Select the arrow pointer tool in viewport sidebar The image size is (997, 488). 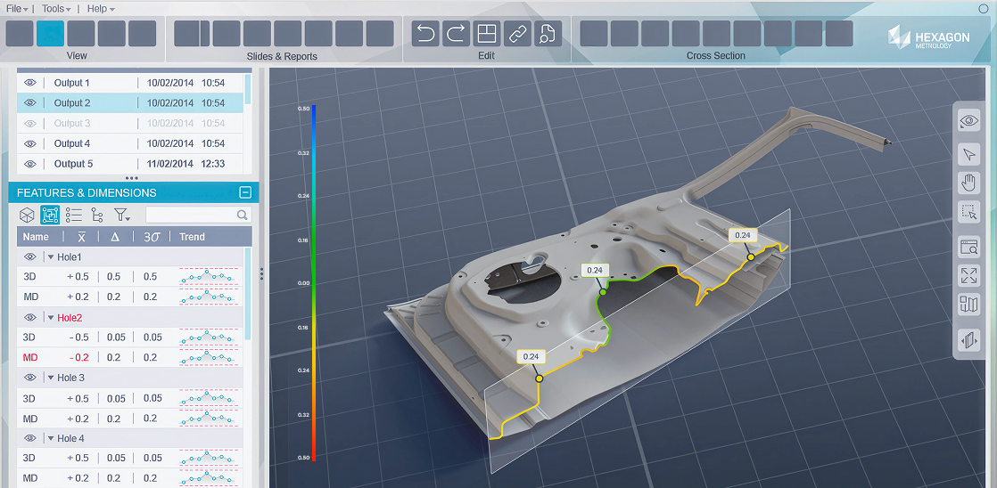click(968, 154)
